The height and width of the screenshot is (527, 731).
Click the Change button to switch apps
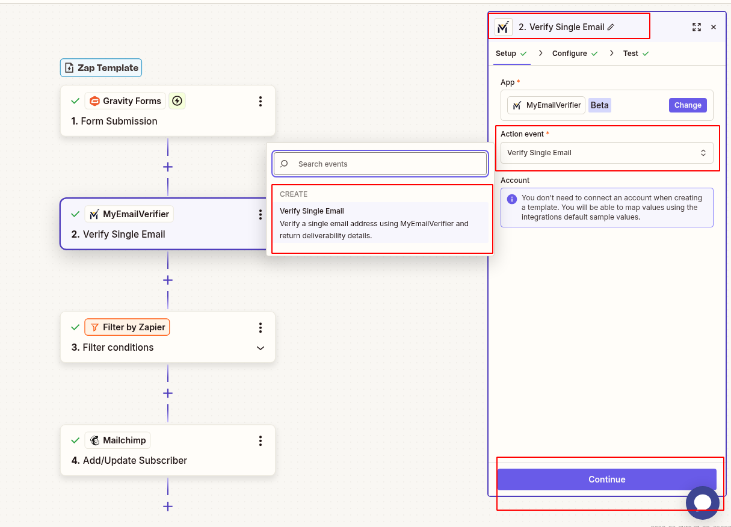pyautogui.click(x=688, y=105)
